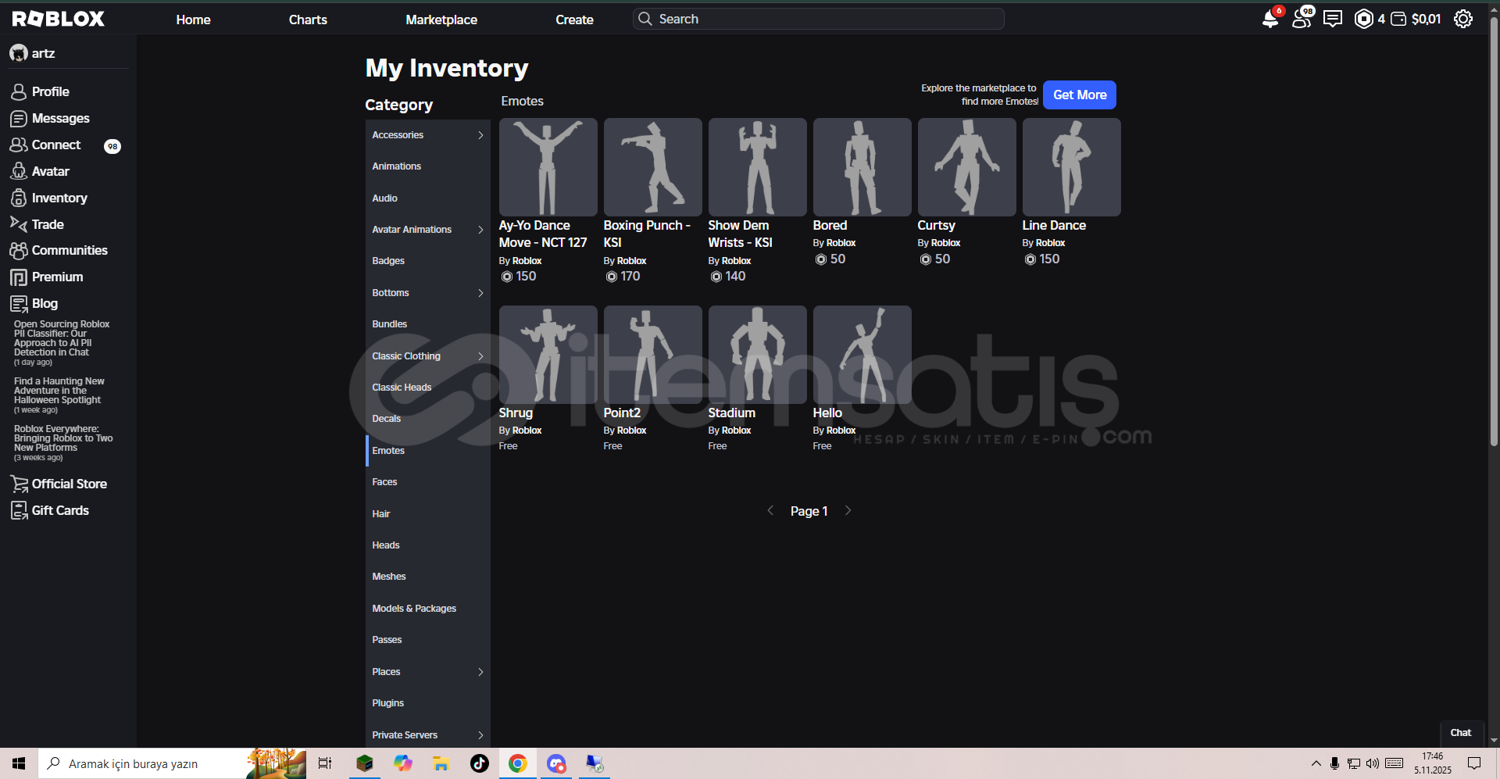Switch to Chrome in the taskbar

(517, 763)
